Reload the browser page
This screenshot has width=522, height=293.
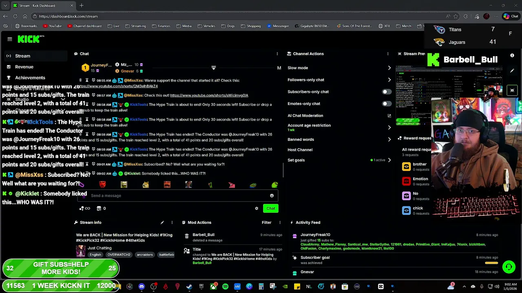click(15, 16)
